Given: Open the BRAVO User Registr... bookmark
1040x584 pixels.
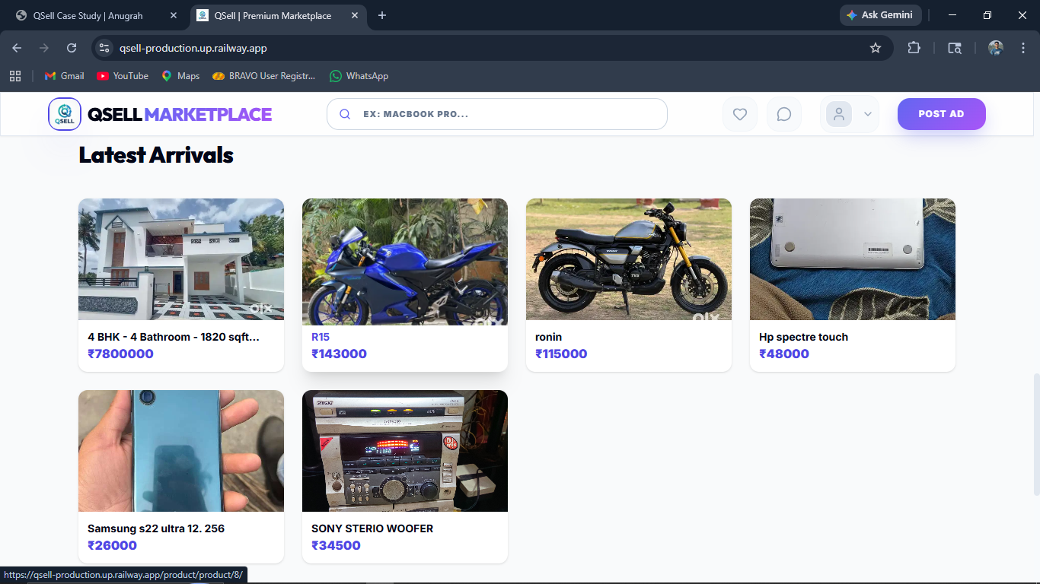Looking at the screenshot, I should click(263, 76).
